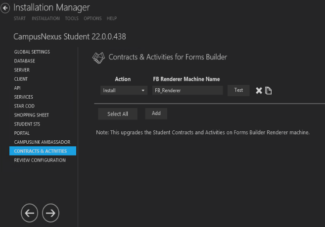Select DATABASE in the sidebar
Image resolution: width=325 pixels, height=227 pixels.
click(x=24, y=61)
